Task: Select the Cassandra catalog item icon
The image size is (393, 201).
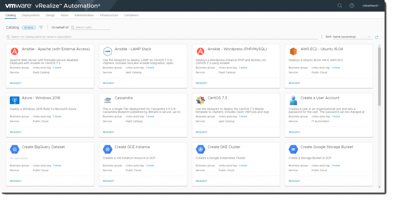Action: [x=107, y=100]
